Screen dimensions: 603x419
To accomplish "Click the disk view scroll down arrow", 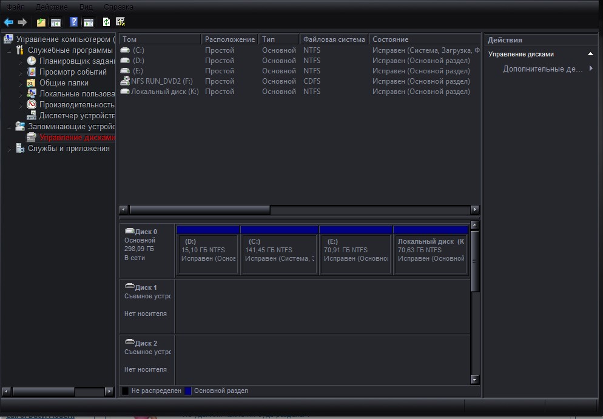I will (474, 380).
